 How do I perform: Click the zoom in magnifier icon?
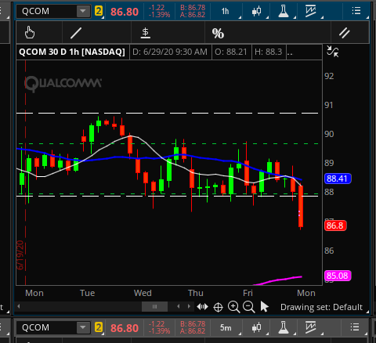click(233, 307)
